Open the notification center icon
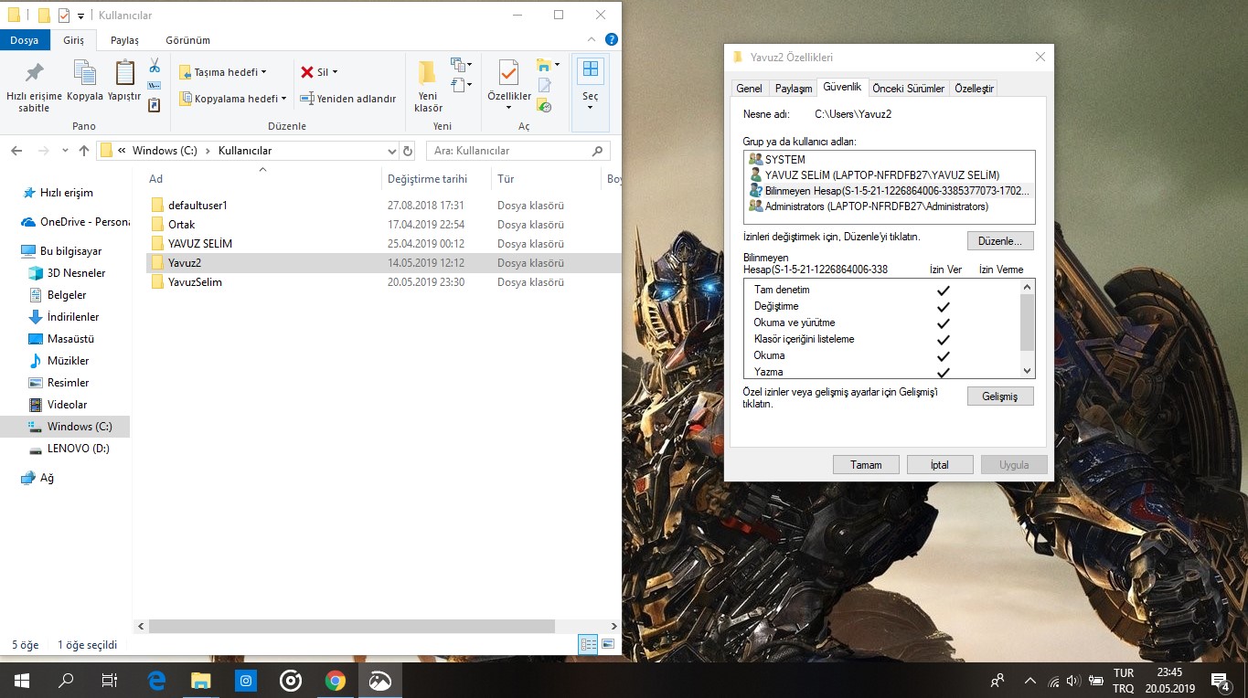 click(x=1219, y=681)
